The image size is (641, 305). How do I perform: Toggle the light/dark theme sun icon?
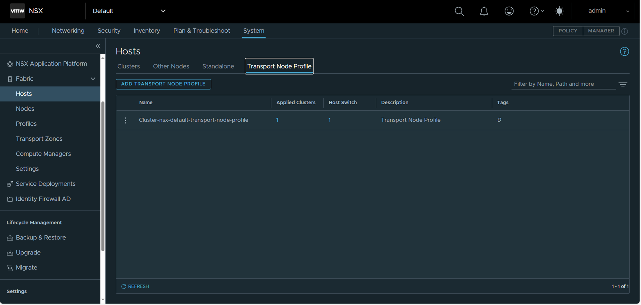click(x=559, y=11)
